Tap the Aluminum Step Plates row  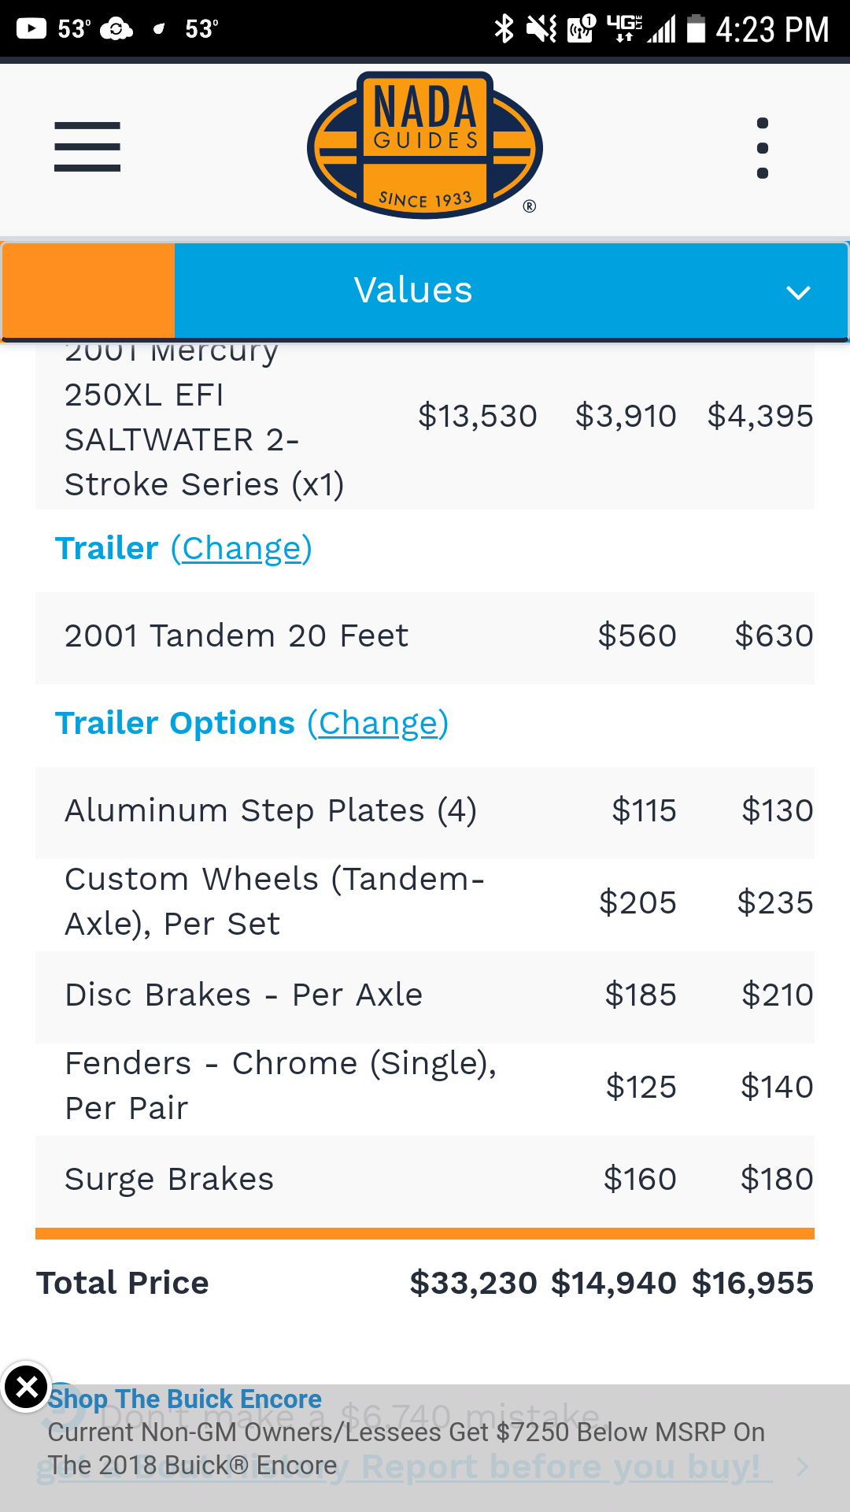[425, 812]
